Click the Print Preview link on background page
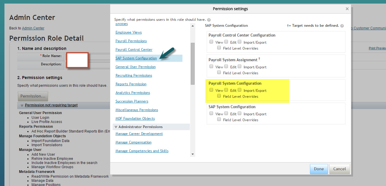The width and height of the screenshot is (386, 186). [377, 48]
